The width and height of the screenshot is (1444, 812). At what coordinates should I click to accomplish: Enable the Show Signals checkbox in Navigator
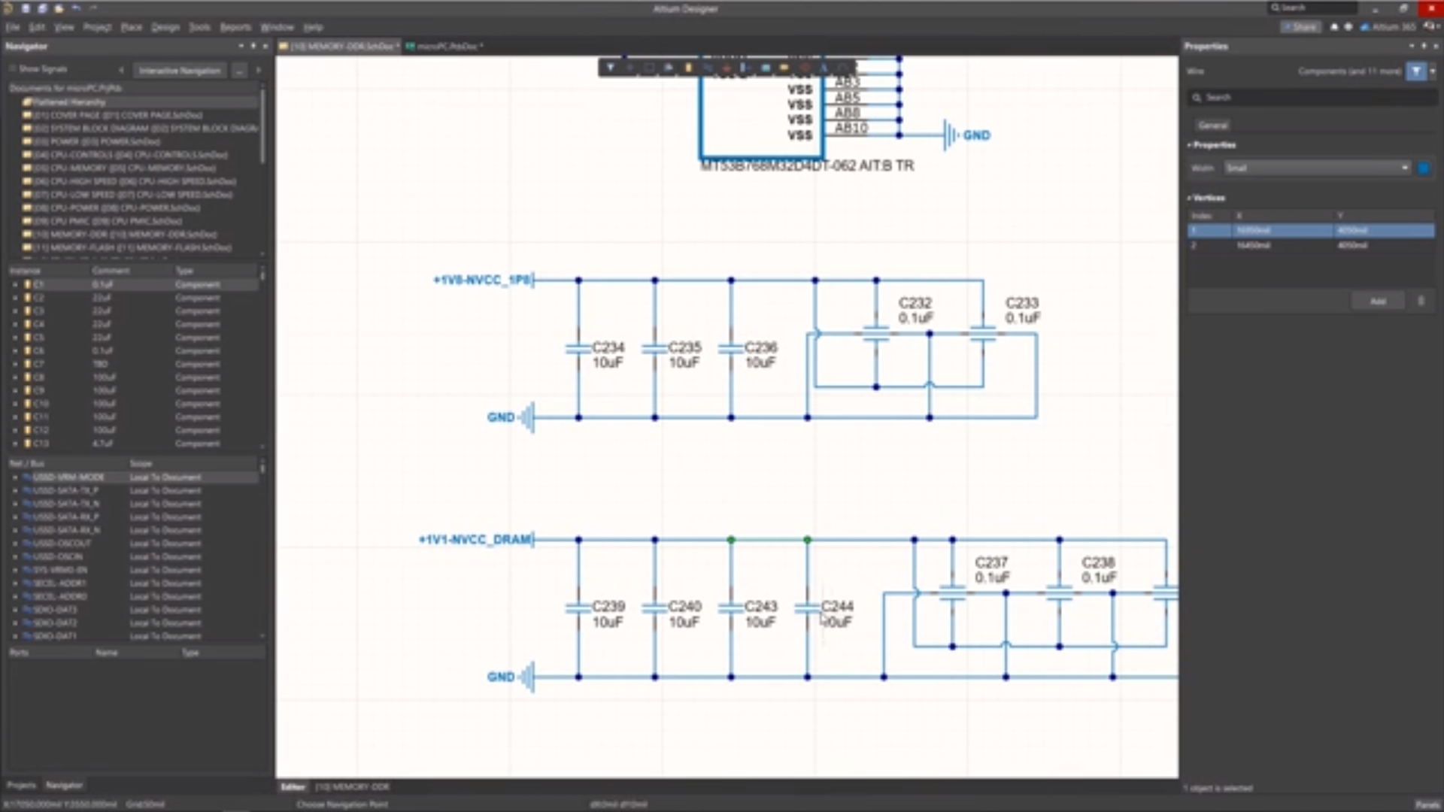(13, 68)
